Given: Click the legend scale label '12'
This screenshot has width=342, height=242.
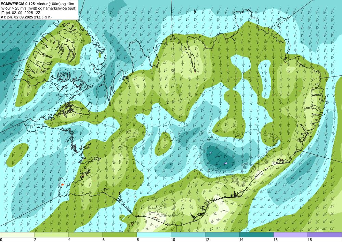Looking at the screenshot, I should click(207, 240).
